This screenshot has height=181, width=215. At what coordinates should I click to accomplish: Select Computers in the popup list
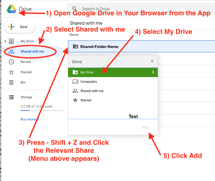pos(113,81)
